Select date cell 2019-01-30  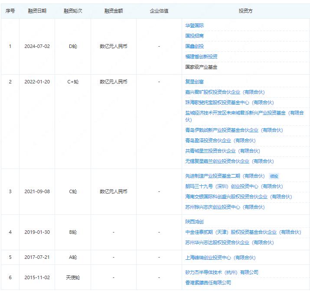(x=37, y=232)
